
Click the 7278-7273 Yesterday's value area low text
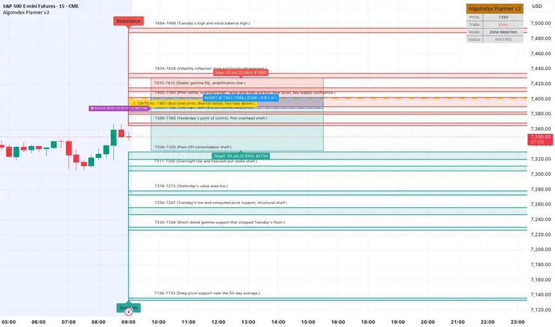(191, 185)
